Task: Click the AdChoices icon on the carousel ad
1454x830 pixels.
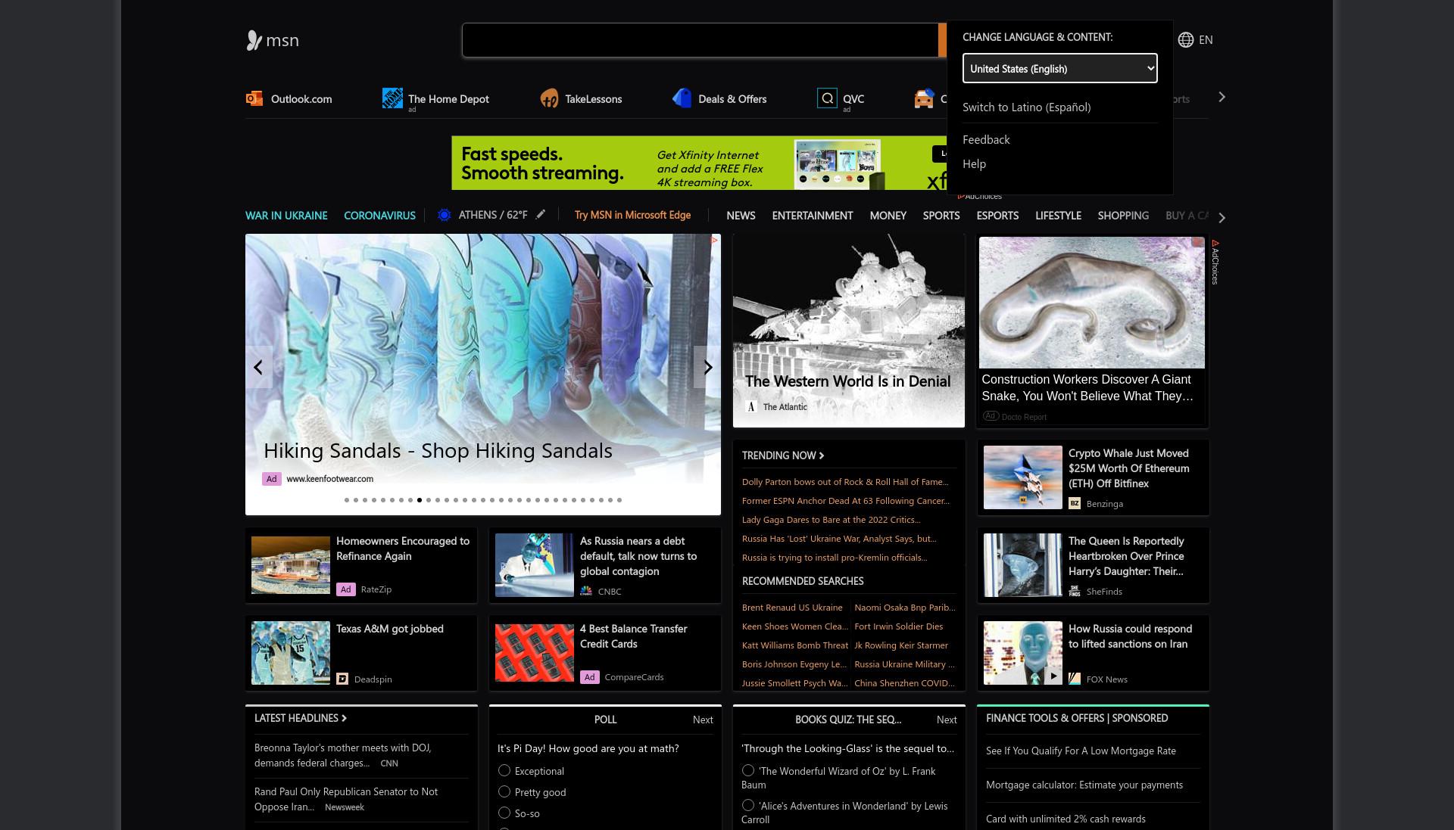Action: click(x=713, y=240)
